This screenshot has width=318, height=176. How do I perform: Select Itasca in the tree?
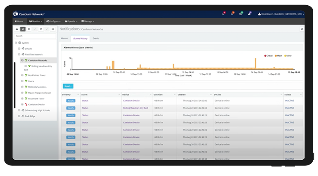click(31, 81)
